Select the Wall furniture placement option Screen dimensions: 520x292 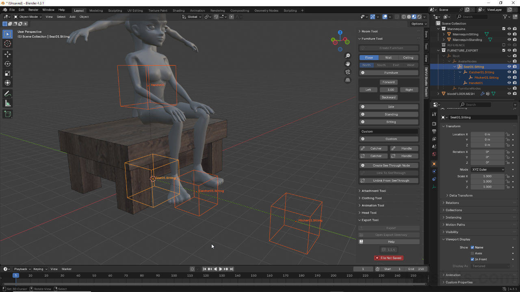[x=389, y=58]
